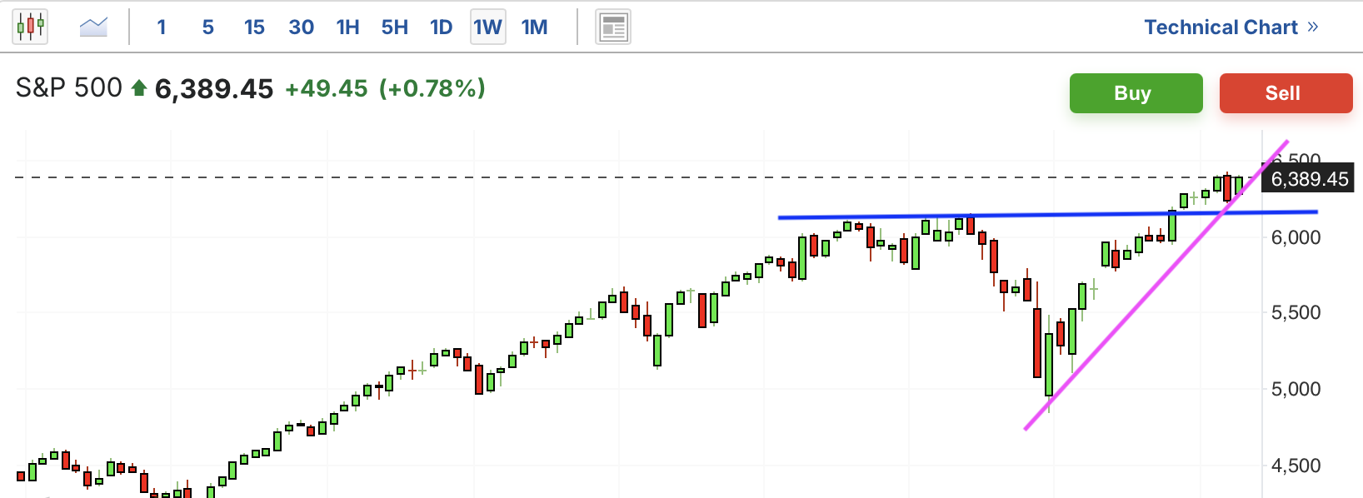The width and height of the screenshot is (1363, 498).
Task: Switch to the 5H timeframe
Action: tap(395, 27)
